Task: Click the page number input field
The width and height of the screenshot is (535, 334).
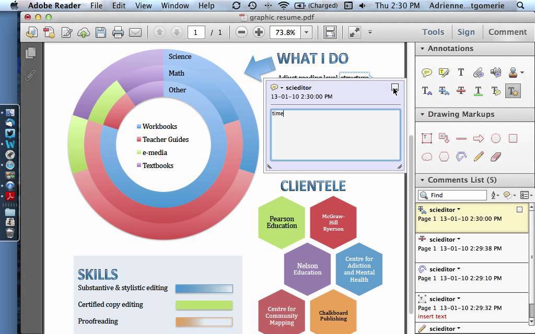Action: pos(196,32)
